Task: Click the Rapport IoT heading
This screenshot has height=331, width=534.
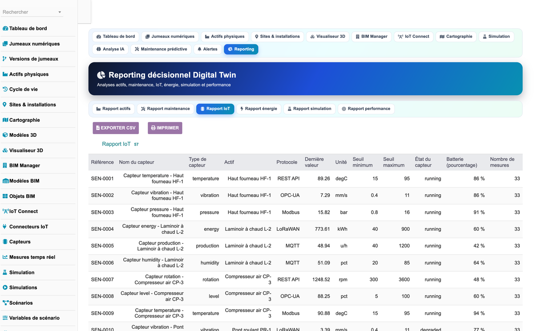Action: point(117,144)
